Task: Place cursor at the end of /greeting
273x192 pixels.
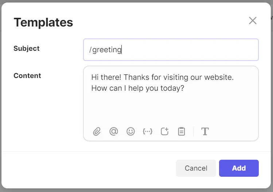Action: (121, 50)
